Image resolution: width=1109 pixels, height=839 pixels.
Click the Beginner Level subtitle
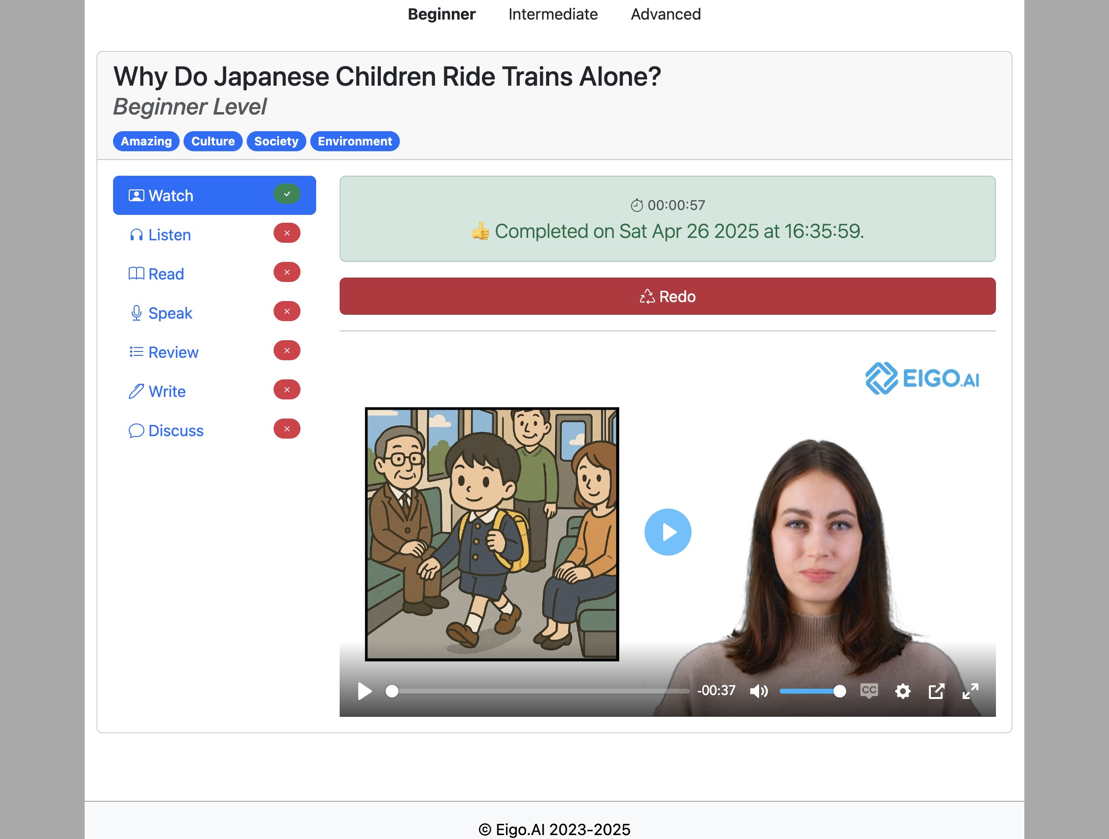189,107
